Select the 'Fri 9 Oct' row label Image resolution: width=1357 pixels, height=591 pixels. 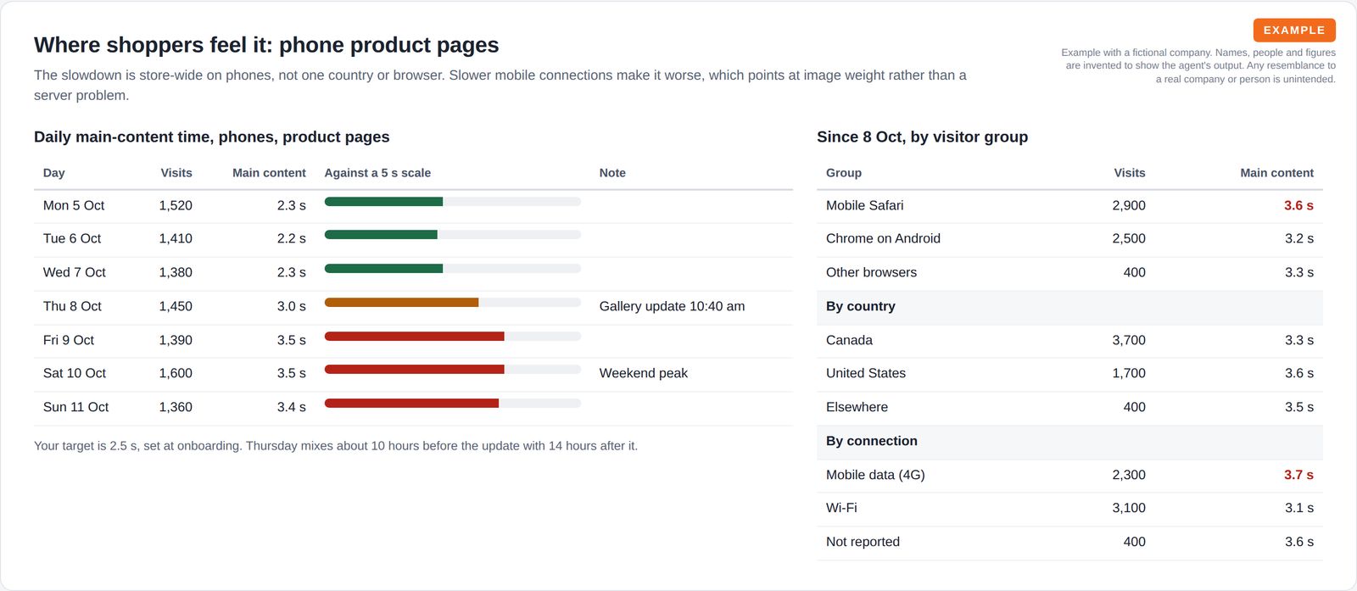pos(69,340)
